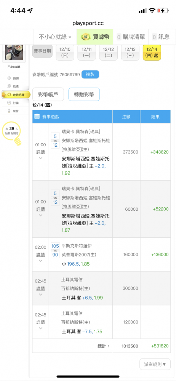
Task: Expand 詳情 for the 02:00 match
Action: tap(41, 257)
